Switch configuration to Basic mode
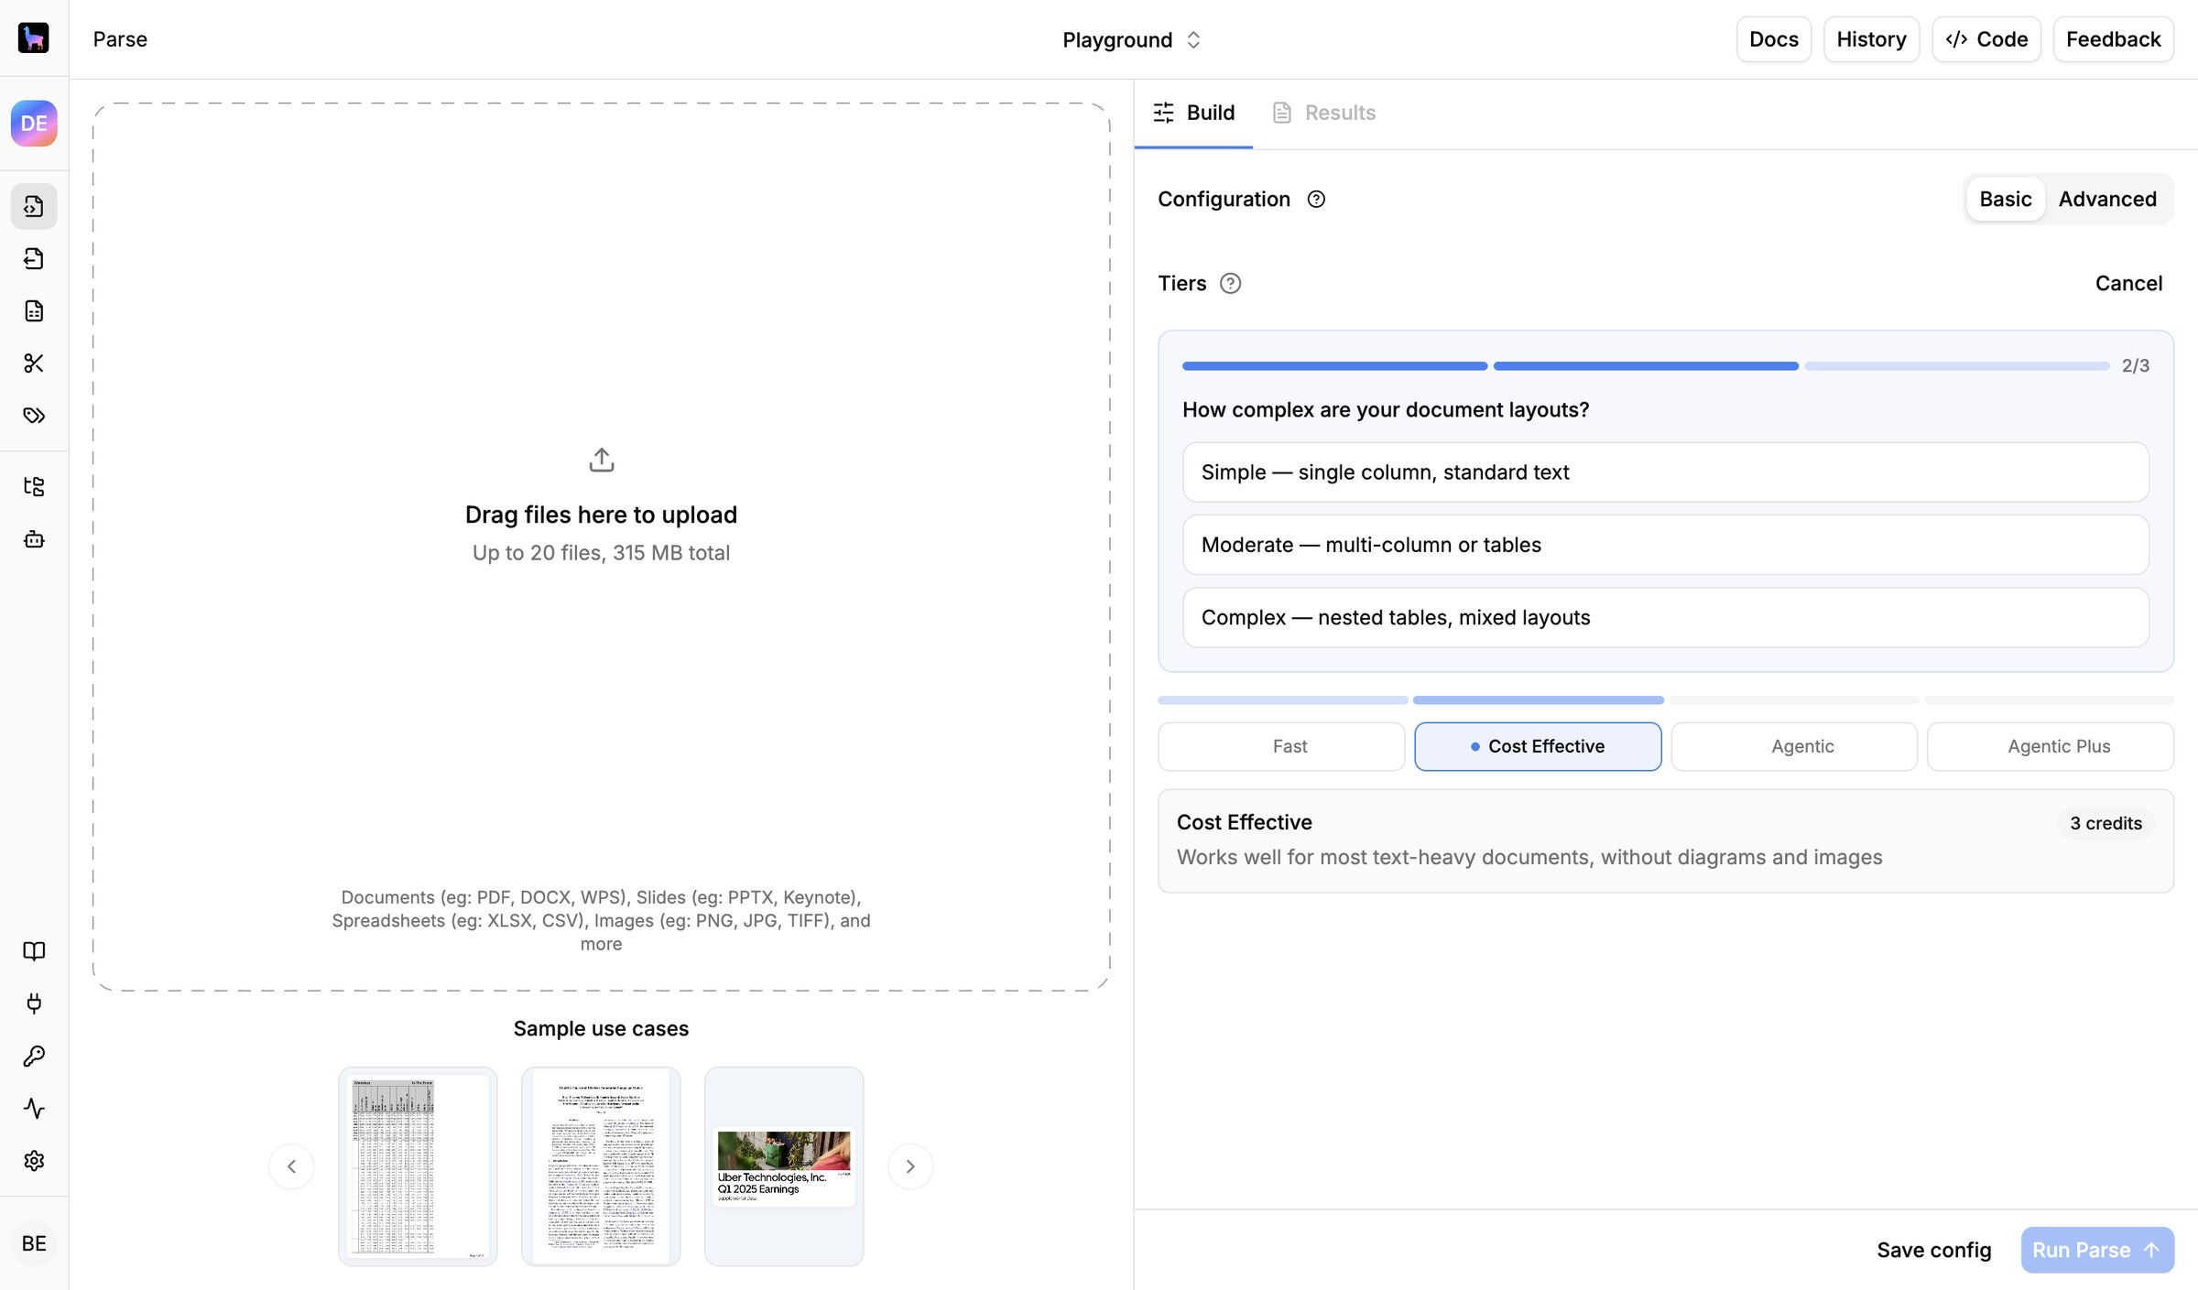This screenshot has width=2198, height=1290. (x=2006, y=200)
